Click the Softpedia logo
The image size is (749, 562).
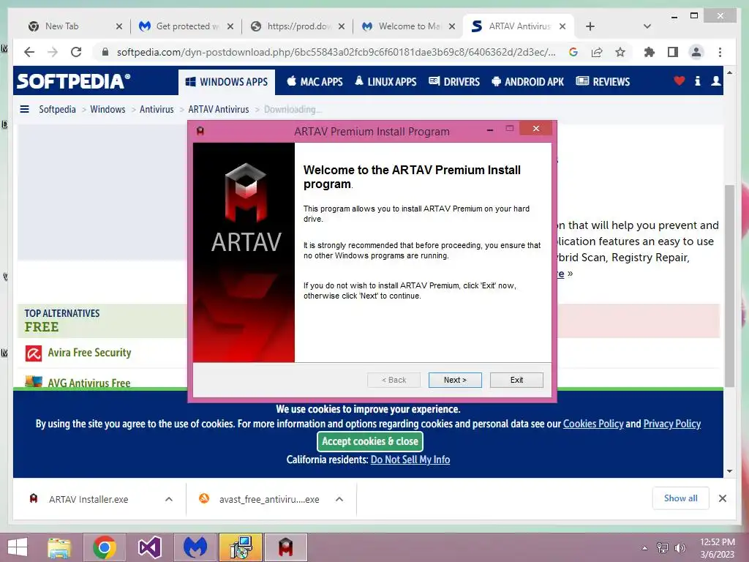(x=74, y=81)
